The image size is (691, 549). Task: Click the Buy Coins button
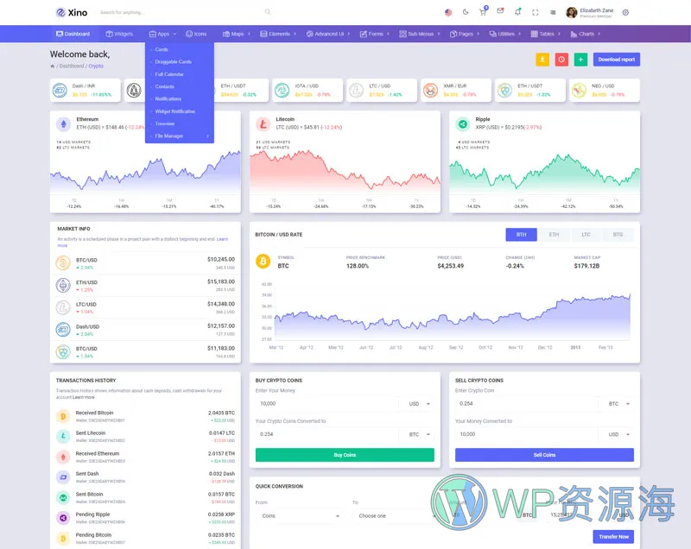[x=345, y=455]
